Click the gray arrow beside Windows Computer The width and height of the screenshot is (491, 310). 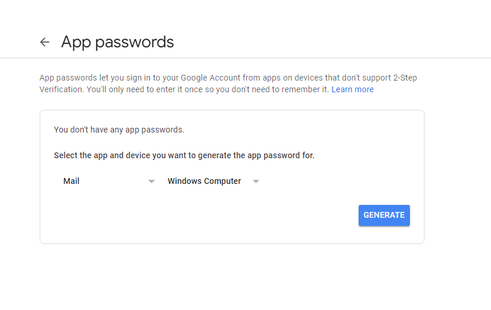coord(255,182)
